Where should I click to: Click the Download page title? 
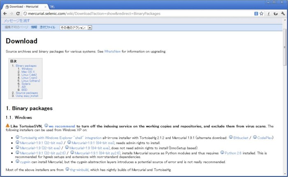point(21,41)
